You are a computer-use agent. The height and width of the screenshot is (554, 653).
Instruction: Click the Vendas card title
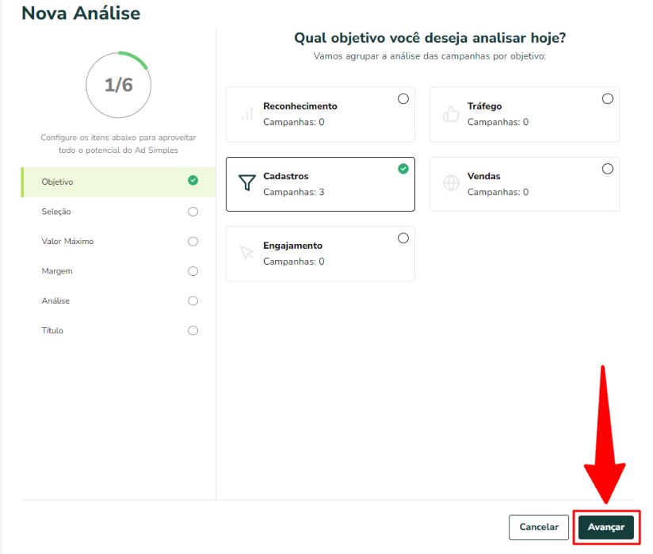[x=483, y=176]
